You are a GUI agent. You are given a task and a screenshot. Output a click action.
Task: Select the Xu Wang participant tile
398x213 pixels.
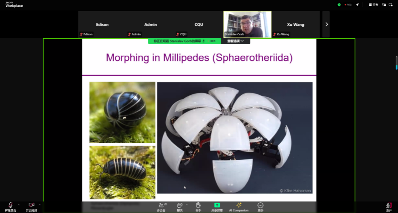point(296,24)
